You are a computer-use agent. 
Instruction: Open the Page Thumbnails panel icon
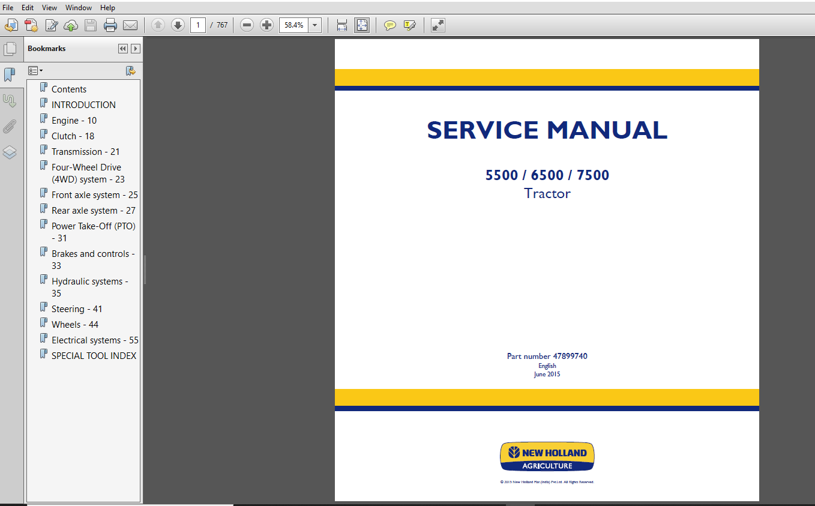[x=10, y=49]
